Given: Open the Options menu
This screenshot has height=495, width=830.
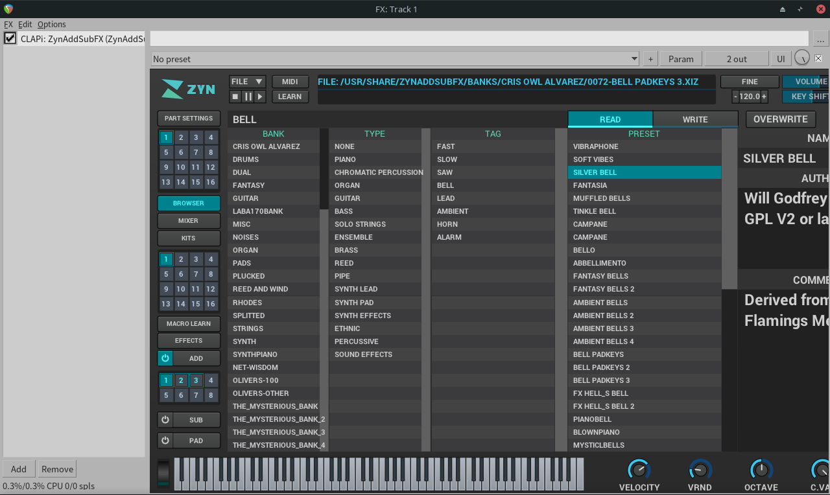Looking at the screenshot, I should click(52, 24).
